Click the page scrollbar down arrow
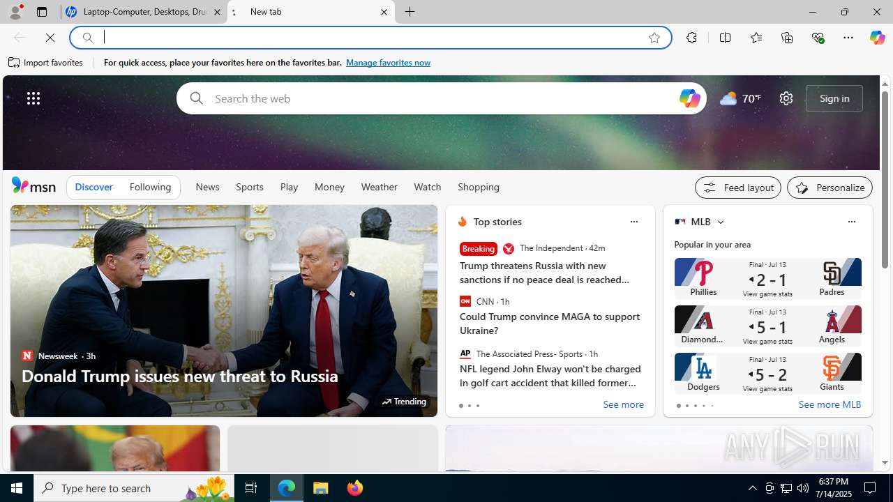Viewport: 893px width, 502px height. [x=885, y=462]
